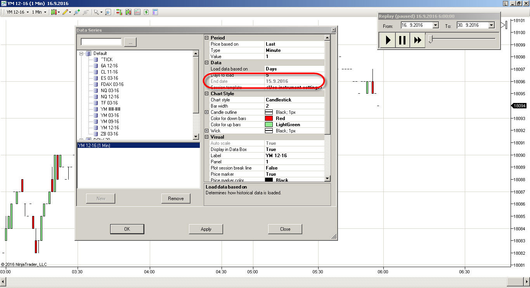
Task: Click the replay speed slider handle
Action: (430, 39)
